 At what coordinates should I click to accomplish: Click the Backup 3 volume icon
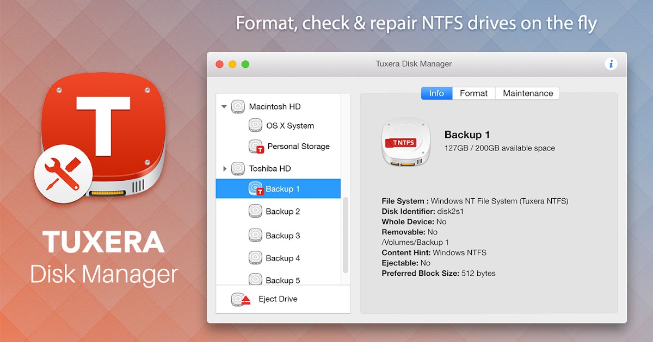255,236
